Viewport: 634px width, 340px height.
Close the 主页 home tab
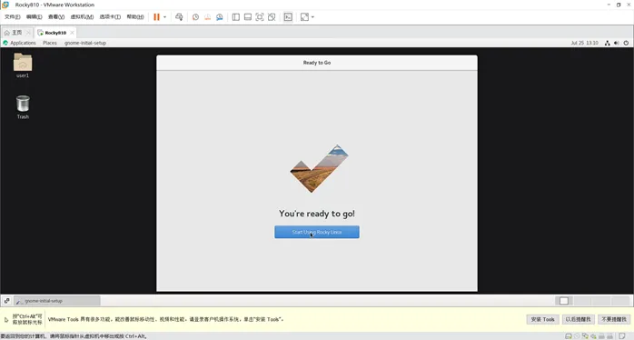point(28,33)
